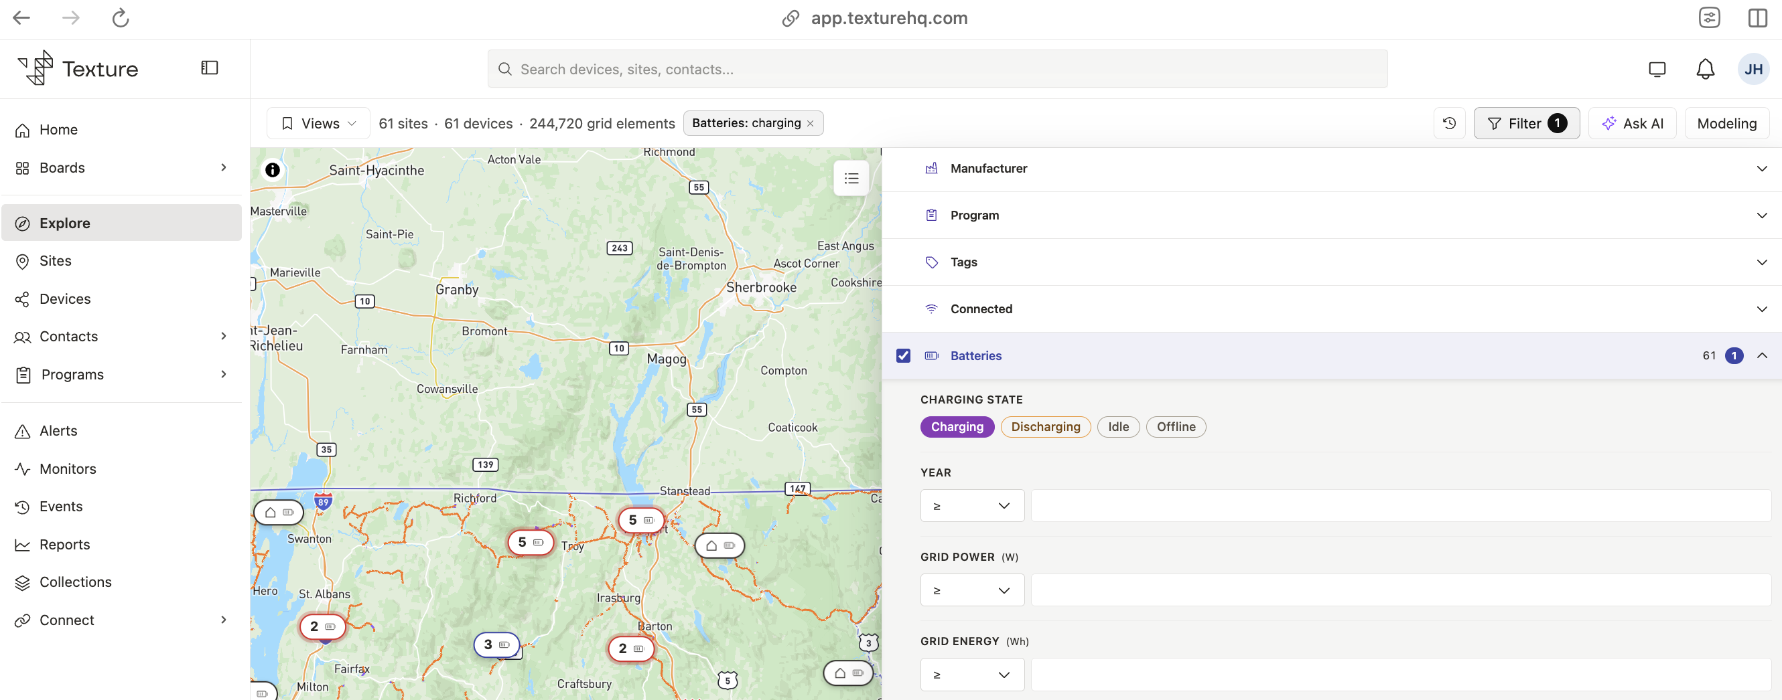Screen dimensions: 1782x700
Task: Toggle the Offline charging state chip
Action: (x=1175, y=427)
